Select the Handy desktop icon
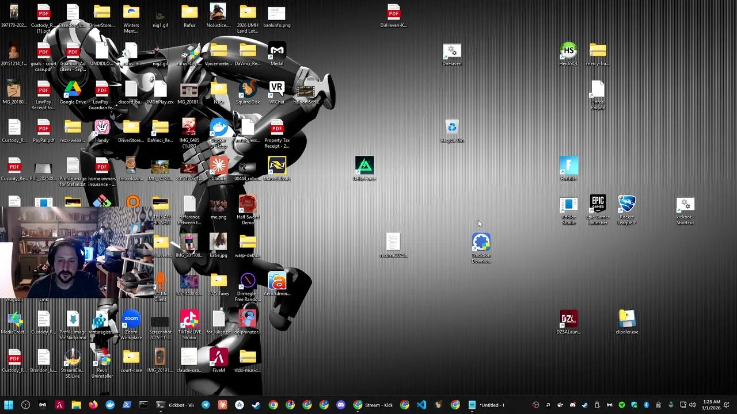 (x=102, y=131)
